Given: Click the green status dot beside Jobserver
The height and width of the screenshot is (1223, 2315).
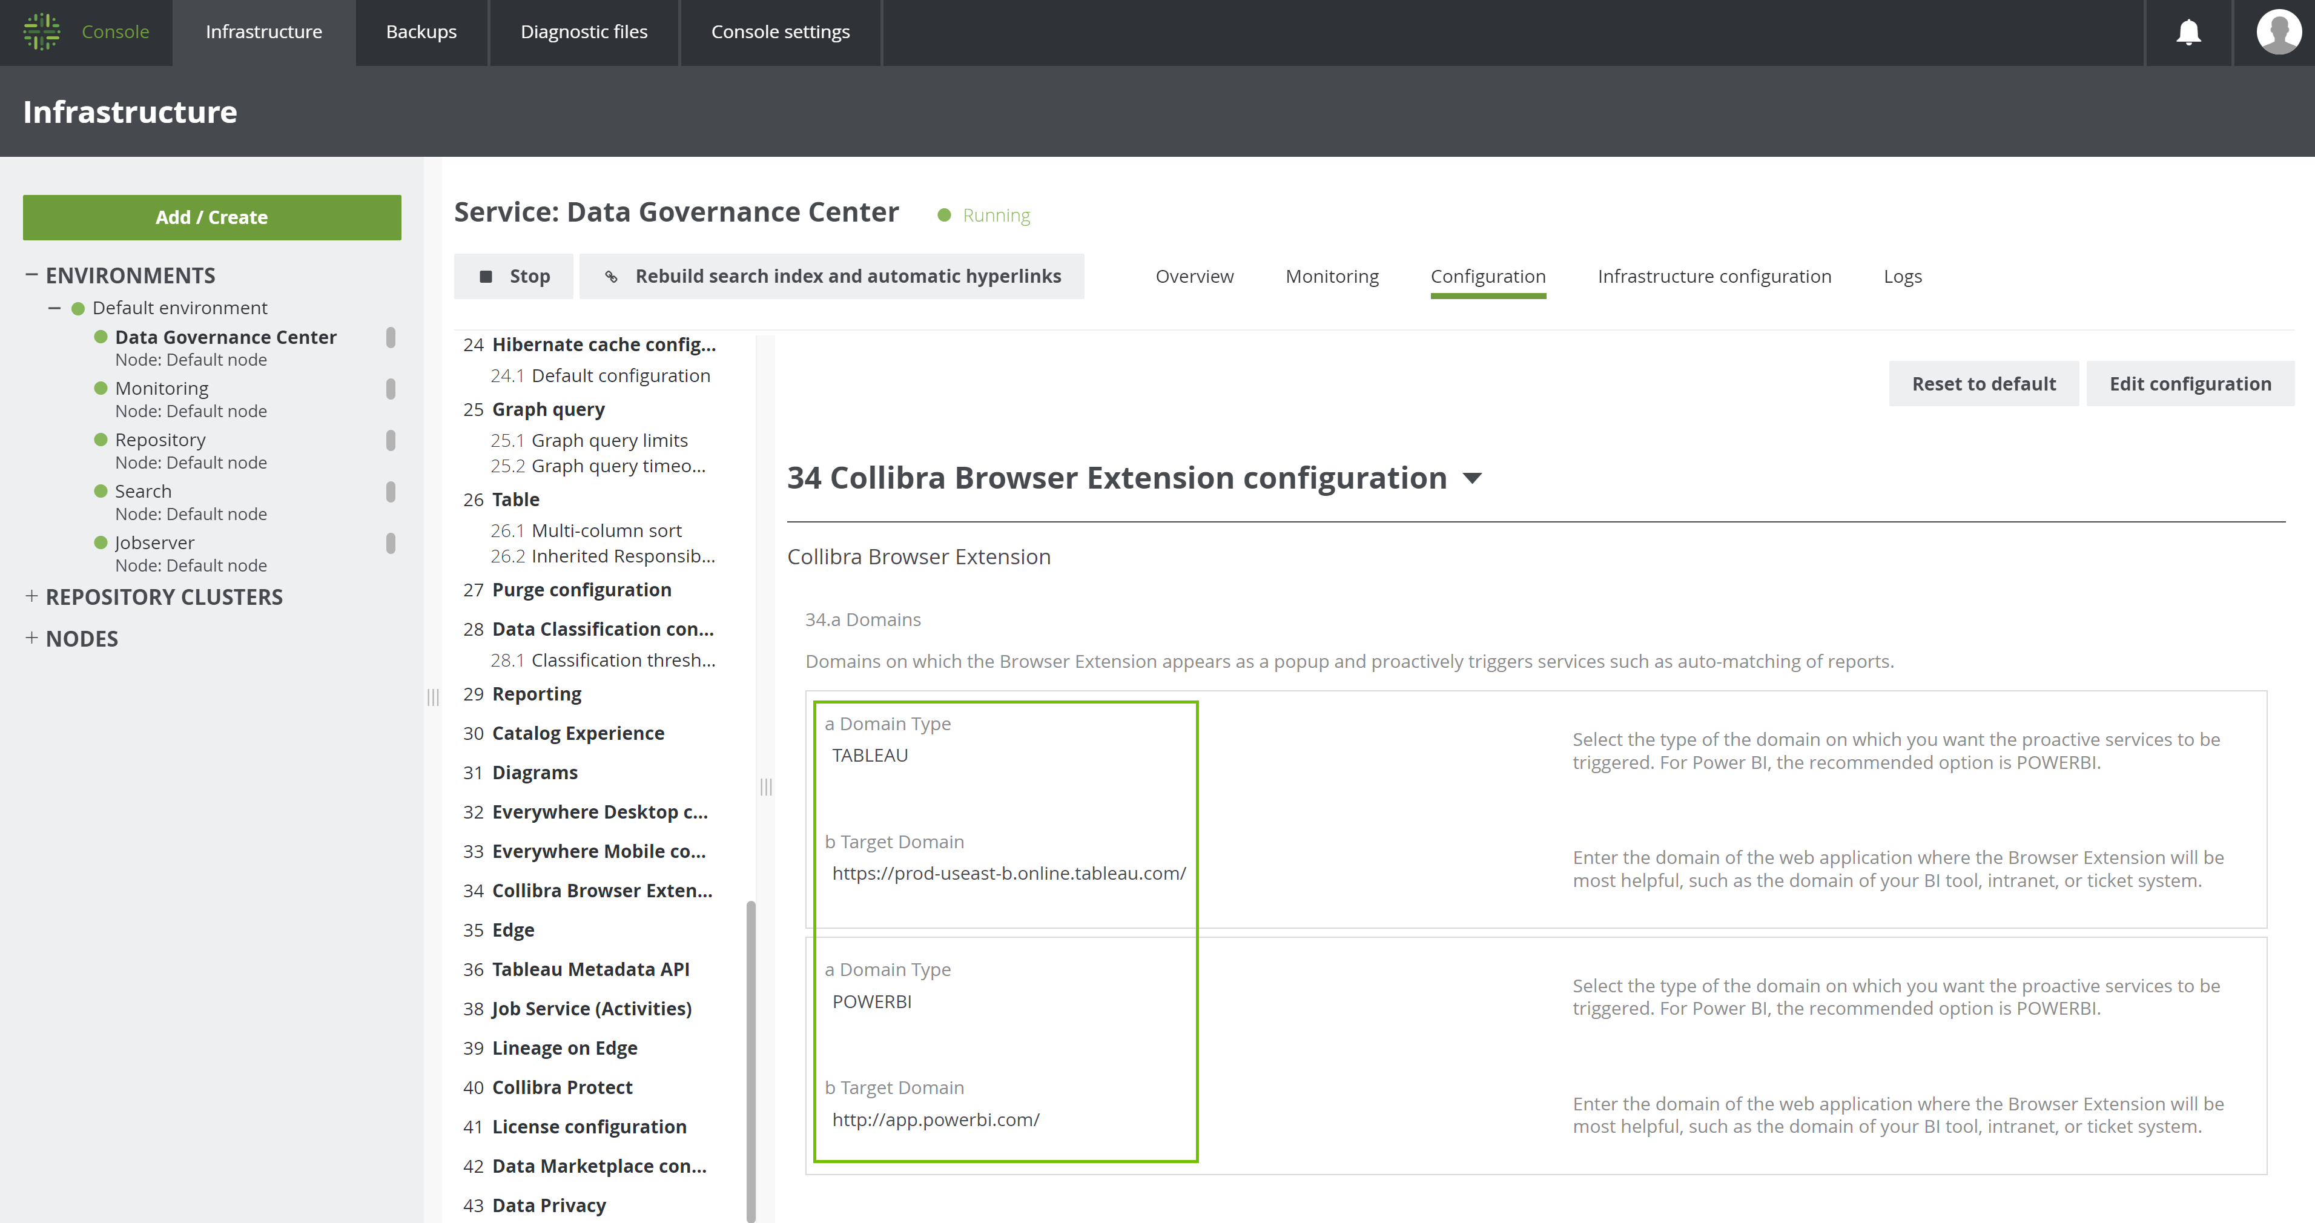Looking at the screenshot, I should pyautogui.click(x=101, y=542).
